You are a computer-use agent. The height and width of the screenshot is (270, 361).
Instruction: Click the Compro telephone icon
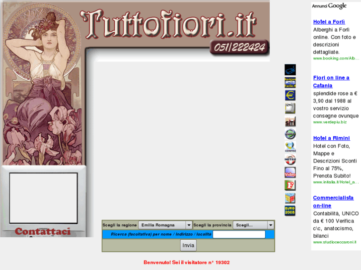click(x=290, y=147)
